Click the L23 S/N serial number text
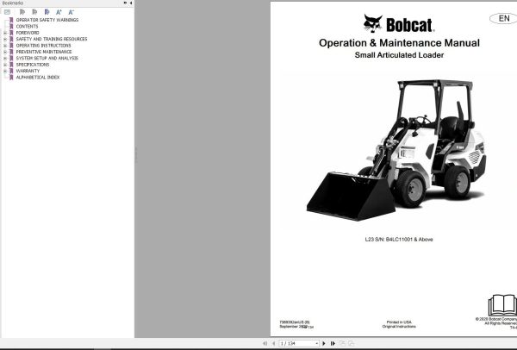The image size is (517, 350). click(399, 240)
